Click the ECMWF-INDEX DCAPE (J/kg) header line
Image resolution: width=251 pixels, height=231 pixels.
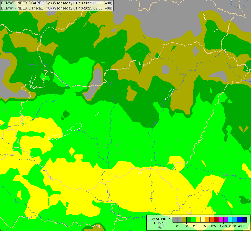pyautogui.click(x=57, y=3)
